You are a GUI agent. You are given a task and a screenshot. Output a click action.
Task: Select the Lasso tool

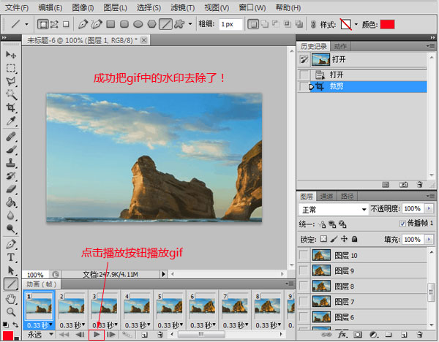10,81
